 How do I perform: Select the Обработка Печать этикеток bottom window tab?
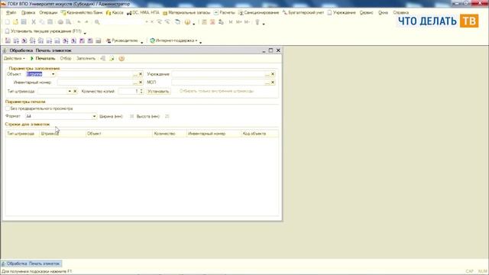[31, 264]
